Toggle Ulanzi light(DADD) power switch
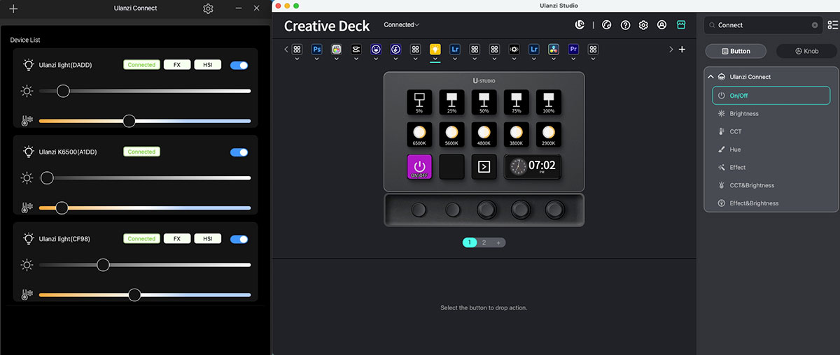 tap(239, 65)
